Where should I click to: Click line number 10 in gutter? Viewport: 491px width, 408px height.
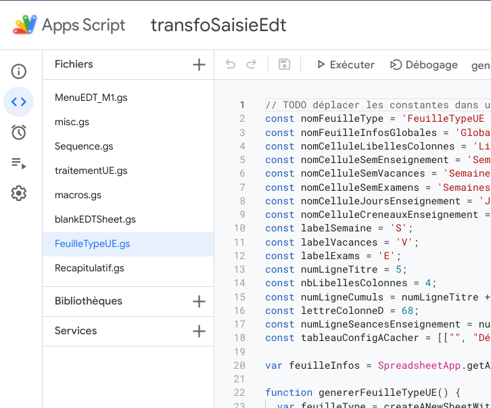coord(239,228)
